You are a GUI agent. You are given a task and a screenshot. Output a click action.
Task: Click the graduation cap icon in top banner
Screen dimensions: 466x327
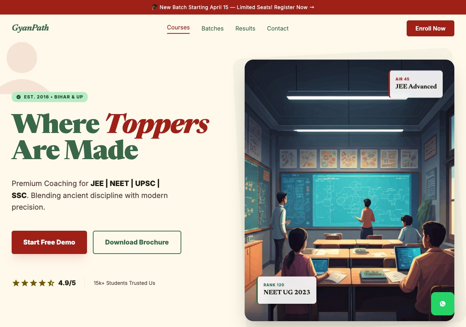tap(155, 7)
